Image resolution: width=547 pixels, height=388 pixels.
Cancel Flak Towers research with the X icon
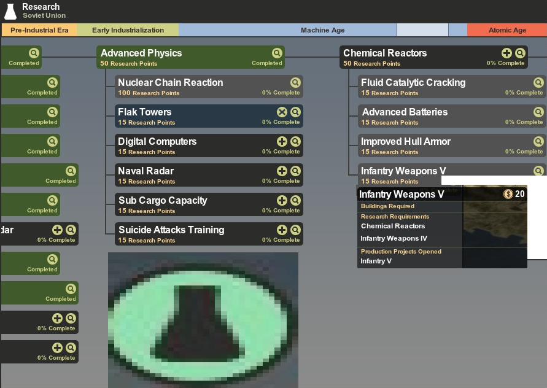282,112
